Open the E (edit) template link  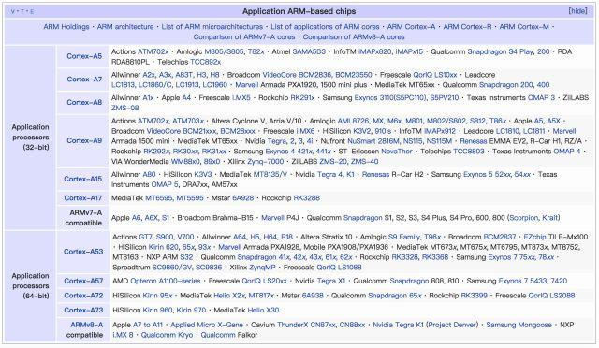[x=32, y=11]
